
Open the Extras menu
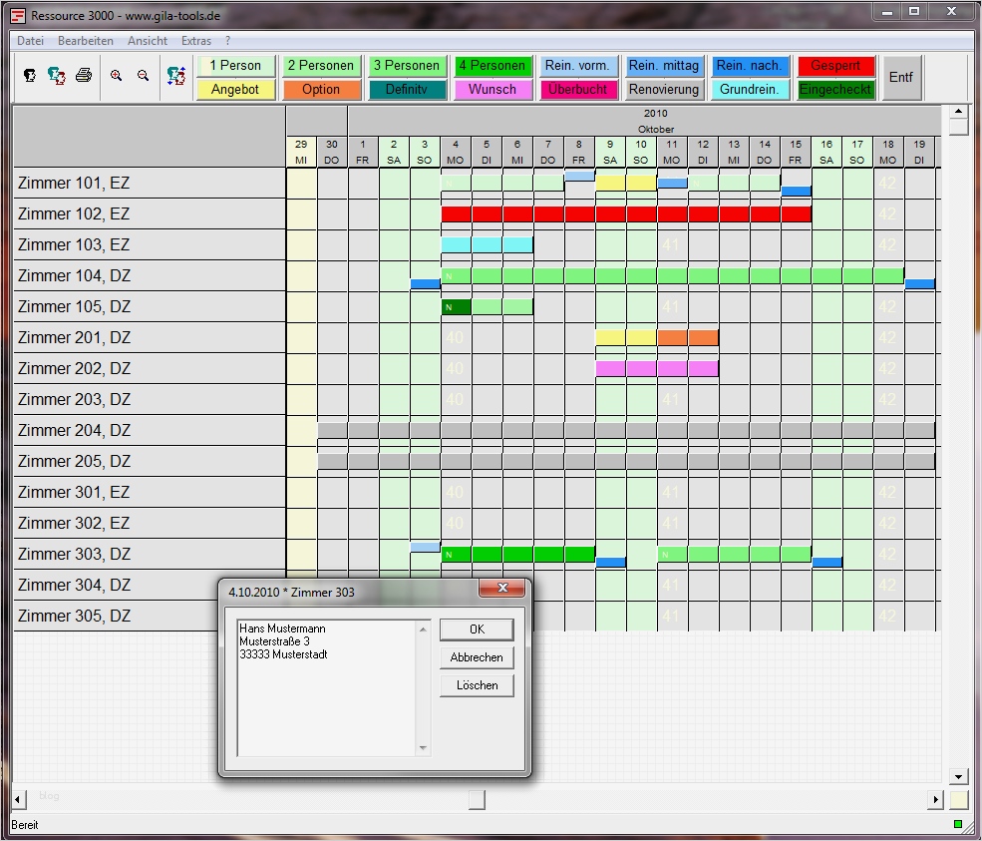[196, 41]
